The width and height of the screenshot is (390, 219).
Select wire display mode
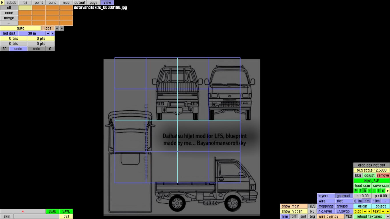326,201
